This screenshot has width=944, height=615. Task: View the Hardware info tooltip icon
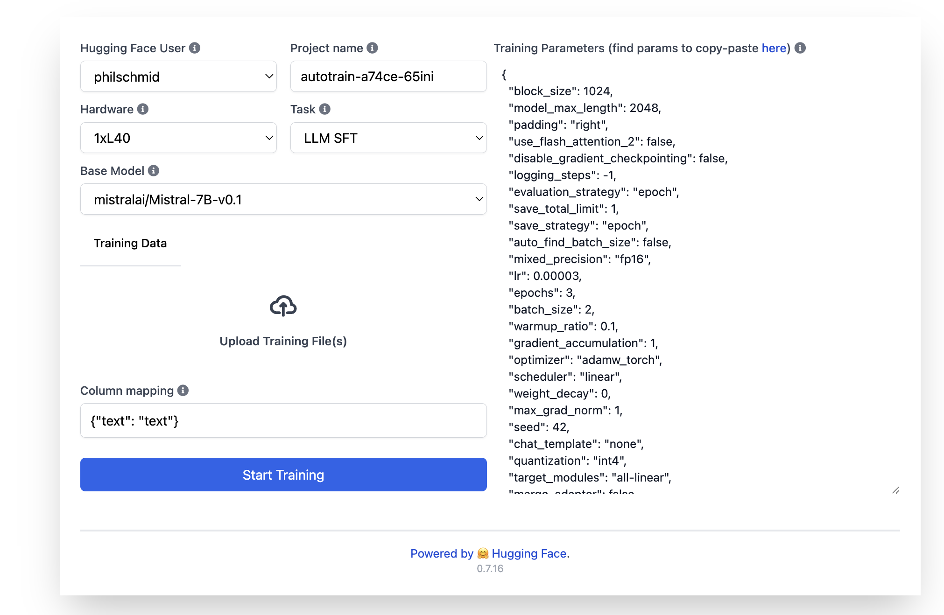(x=144, y=109)
